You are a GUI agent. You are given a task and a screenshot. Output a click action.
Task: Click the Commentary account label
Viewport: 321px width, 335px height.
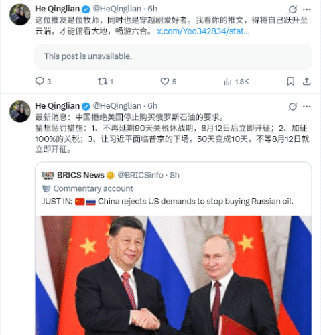(93, 188)
